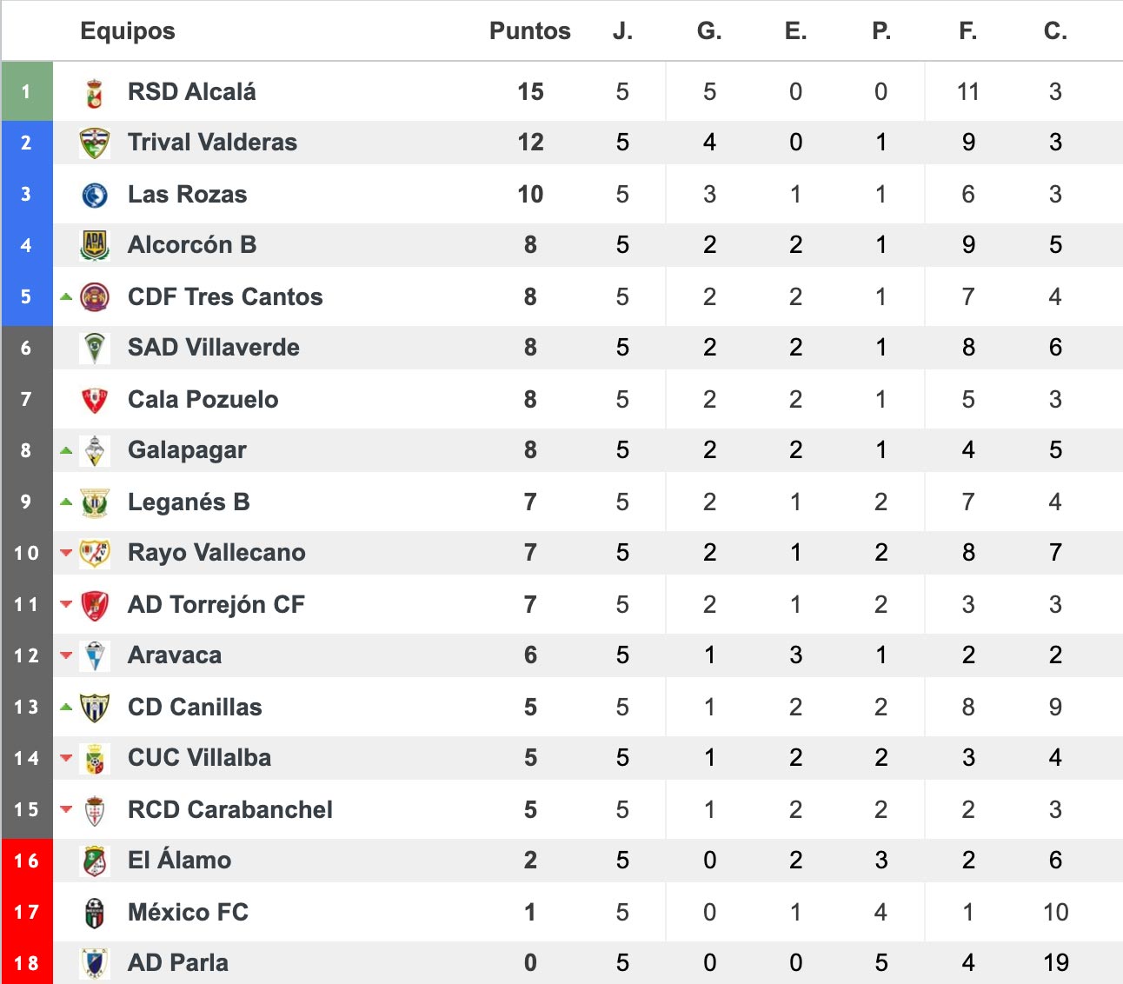
Task: Click the Las Rozas blue crest
Action: [95, 195]
